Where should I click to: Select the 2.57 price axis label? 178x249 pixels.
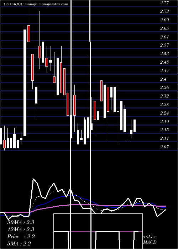coord(164,45)
